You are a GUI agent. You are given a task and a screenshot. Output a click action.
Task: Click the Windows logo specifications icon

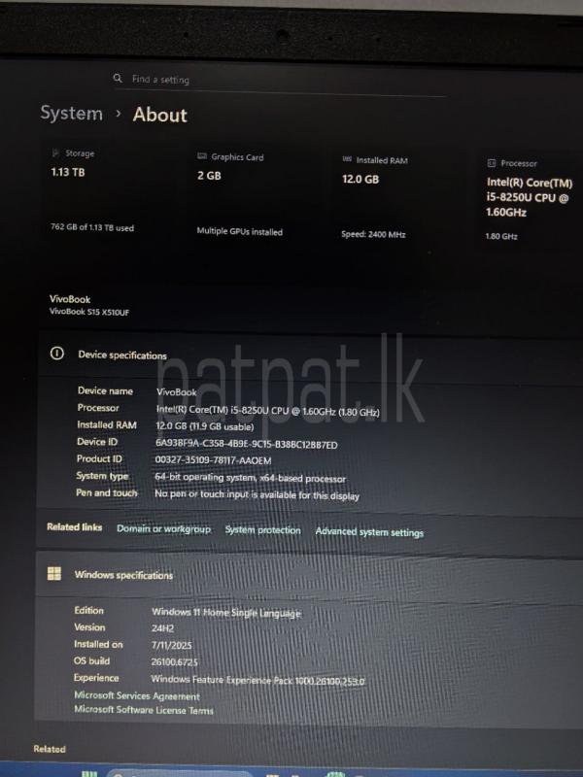[x=54, y=574]
